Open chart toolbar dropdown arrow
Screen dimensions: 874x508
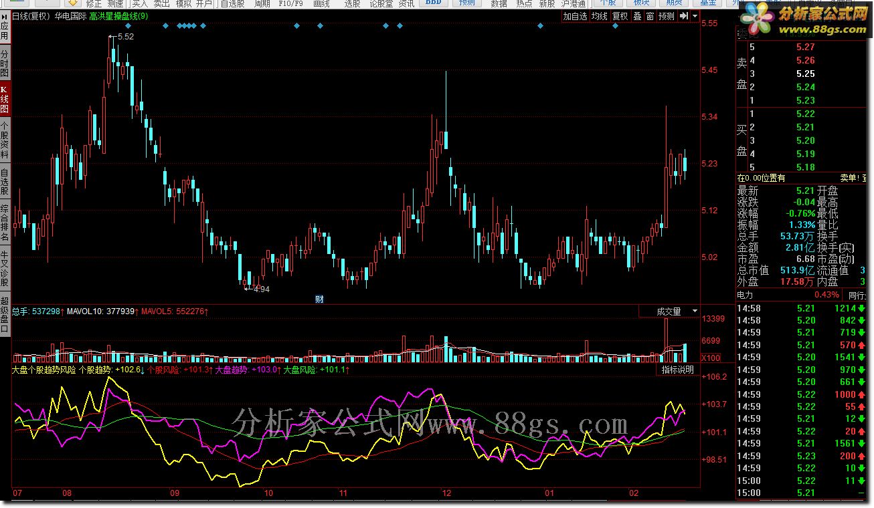[x=695, y=16]
